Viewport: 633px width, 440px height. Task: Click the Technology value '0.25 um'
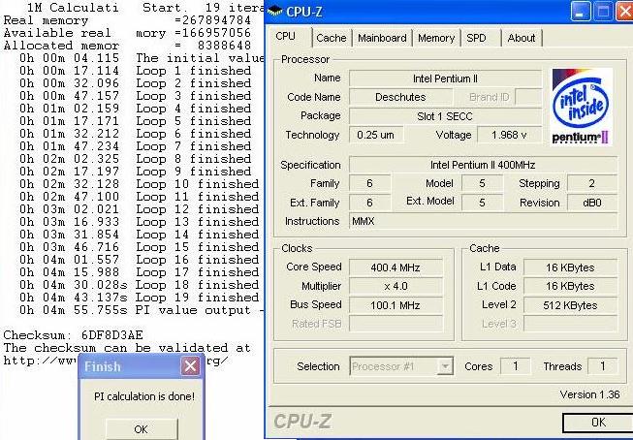(x=376, y=135)
